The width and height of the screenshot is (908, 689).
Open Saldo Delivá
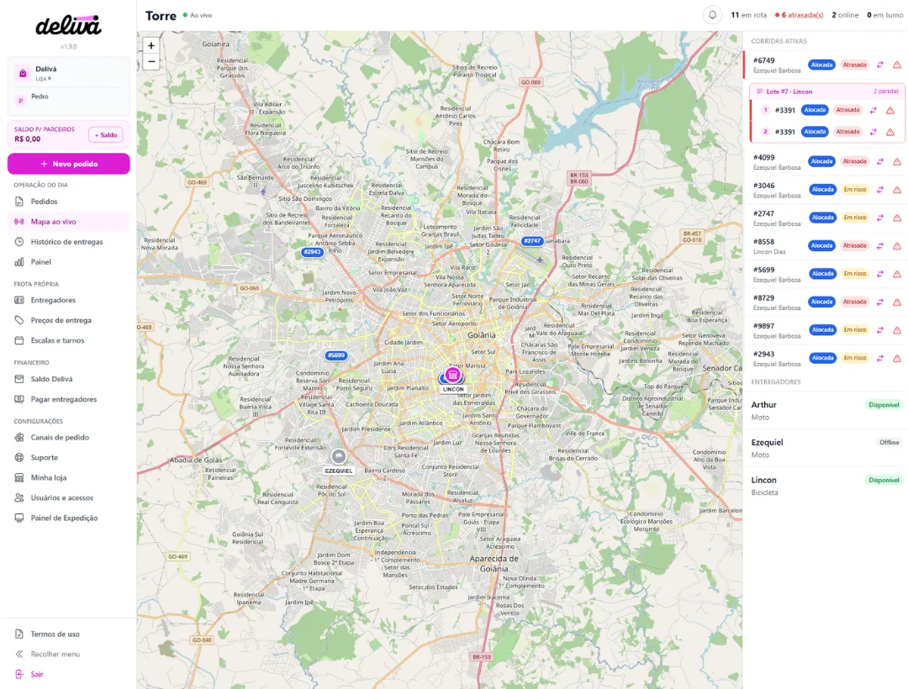tap(68, 379)
